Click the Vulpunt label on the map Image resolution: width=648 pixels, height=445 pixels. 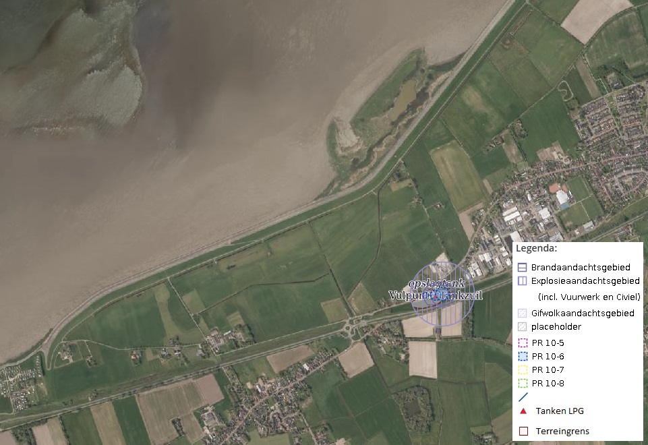point(410,295)
